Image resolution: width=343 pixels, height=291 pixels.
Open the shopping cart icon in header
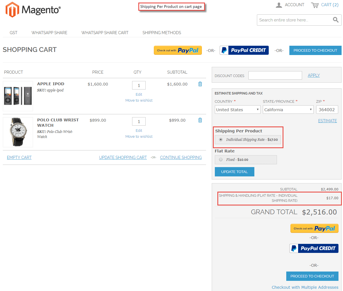click(x=314, y=5)
